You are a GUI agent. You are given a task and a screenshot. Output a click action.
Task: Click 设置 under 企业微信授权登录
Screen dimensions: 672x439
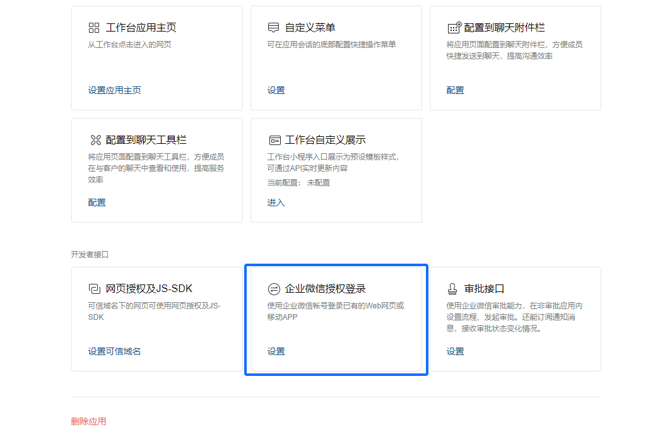click(x=276, y=351)
